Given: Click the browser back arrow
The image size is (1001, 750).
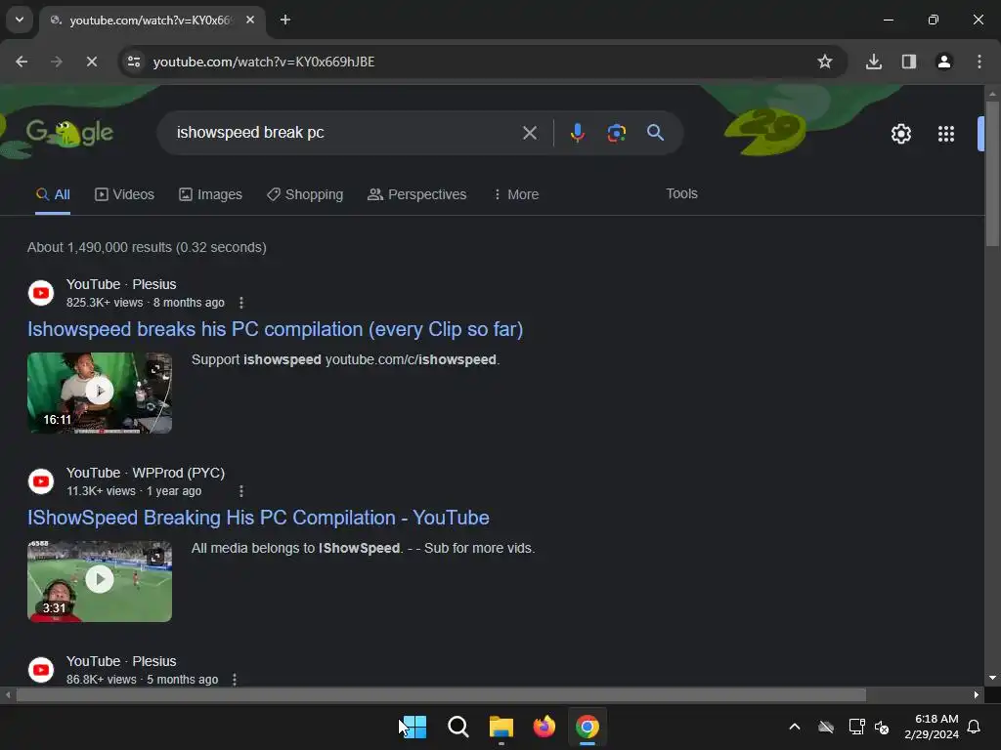Looking at the screenshot, I should coord(22,62).
